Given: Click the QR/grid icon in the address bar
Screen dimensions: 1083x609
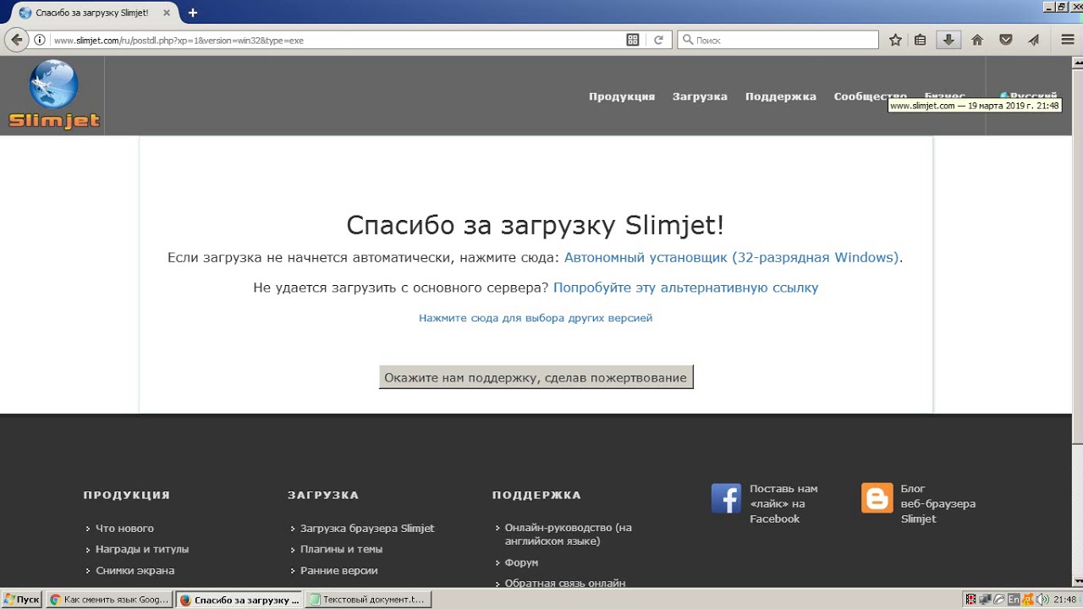Looking at the screenshot, I should (x=632, y=40).
